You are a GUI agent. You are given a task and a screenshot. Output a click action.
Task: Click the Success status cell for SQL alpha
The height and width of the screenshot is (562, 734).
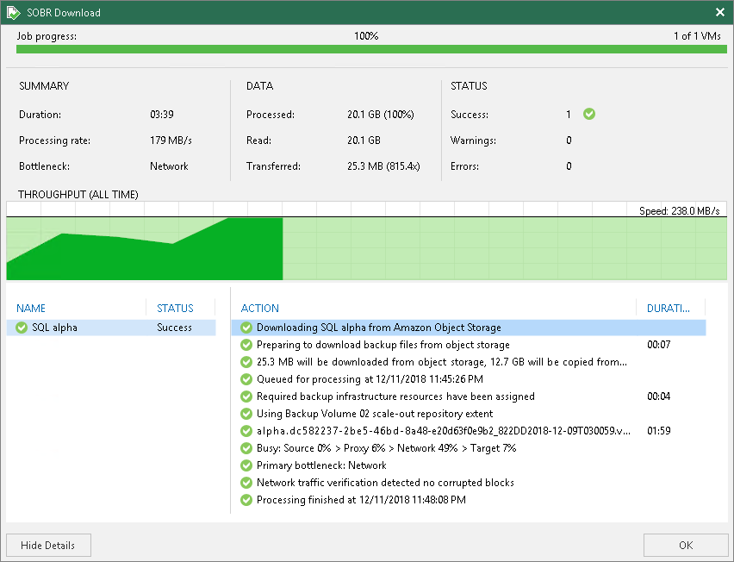174,328
